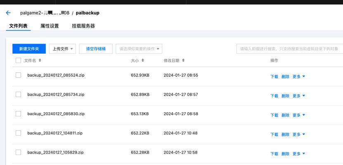
Task: Click the date 2024-01-27 10:58
Action: point(180,152)
